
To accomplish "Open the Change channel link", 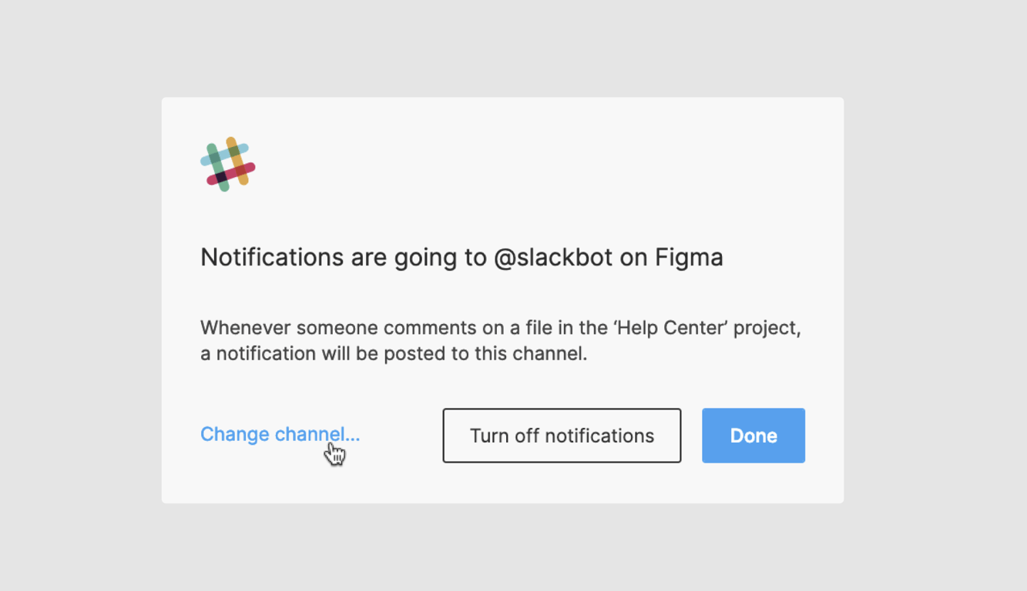I will tap(280, 434).
